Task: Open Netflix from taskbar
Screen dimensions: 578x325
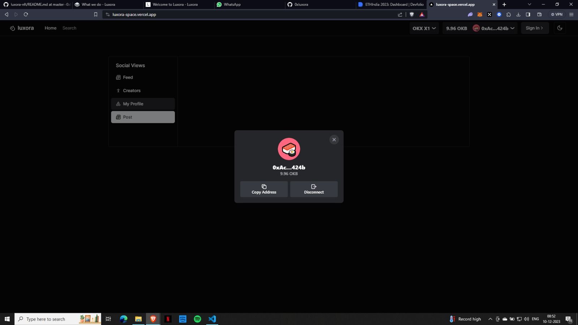Action: (x=168, y=319)
